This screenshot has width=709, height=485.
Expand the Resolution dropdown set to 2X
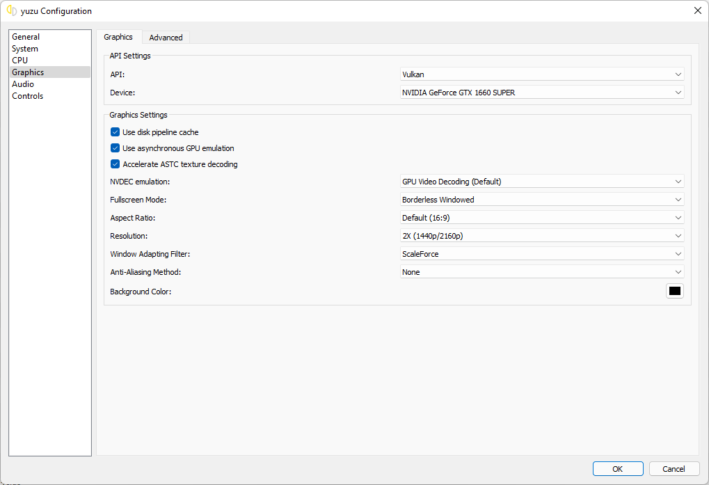[x=541, y=236]
